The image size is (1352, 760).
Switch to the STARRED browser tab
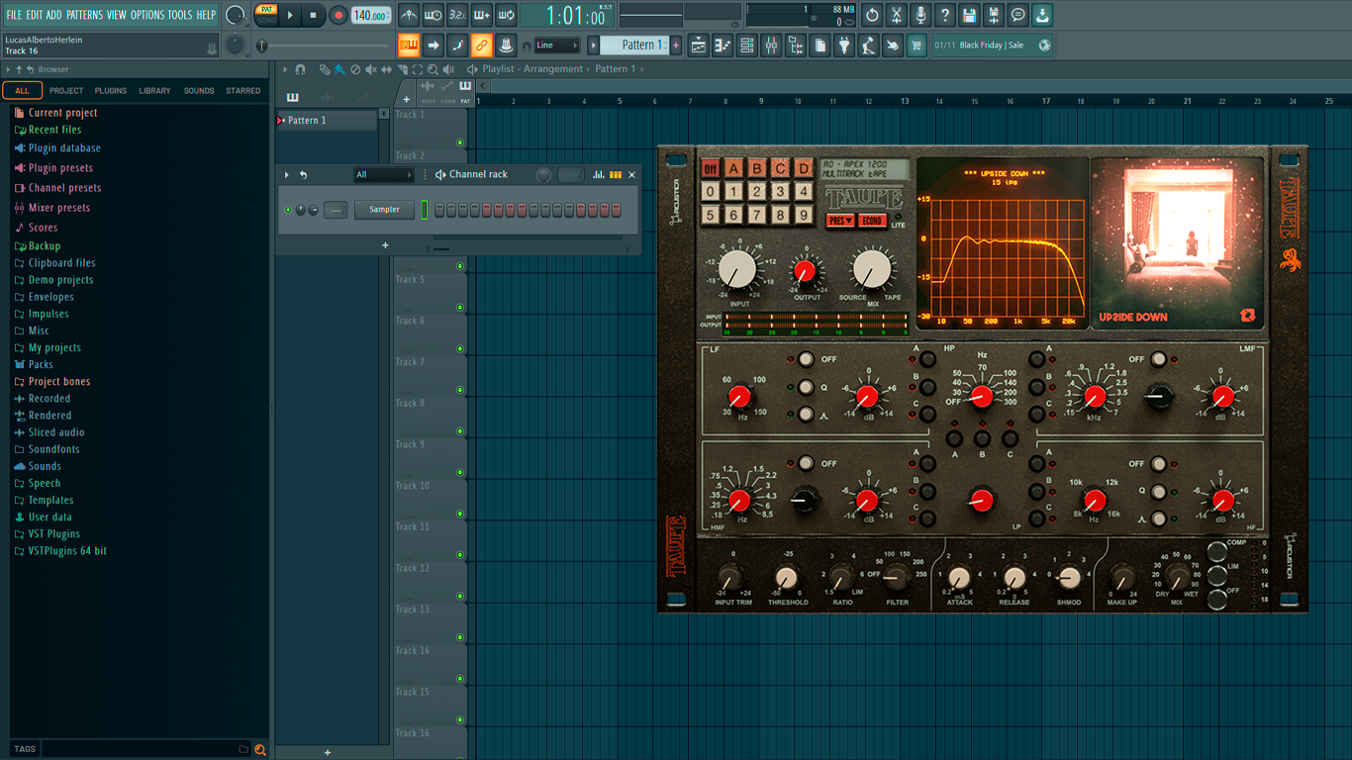click(243, 91)
